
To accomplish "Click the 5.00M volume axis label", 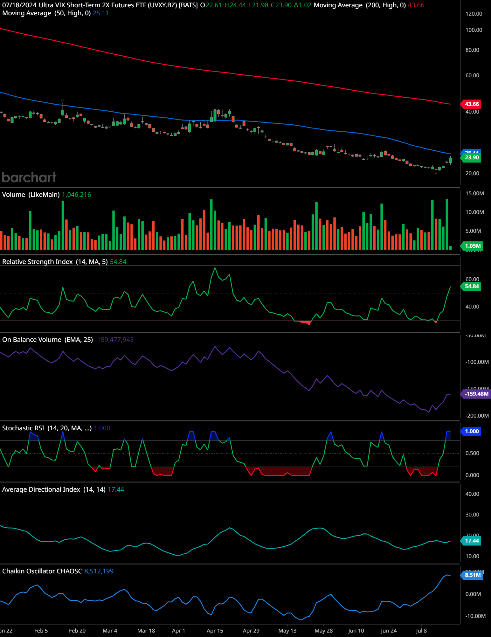I will coord(473,231).
